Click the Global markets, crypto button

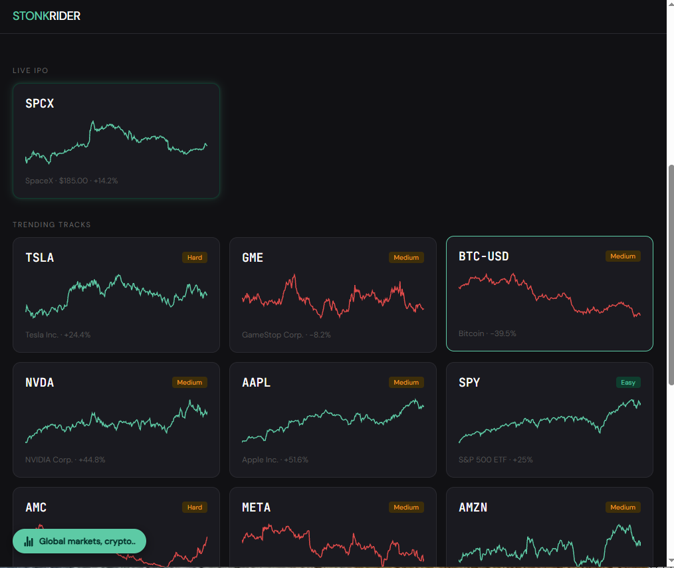pos(80,541)
